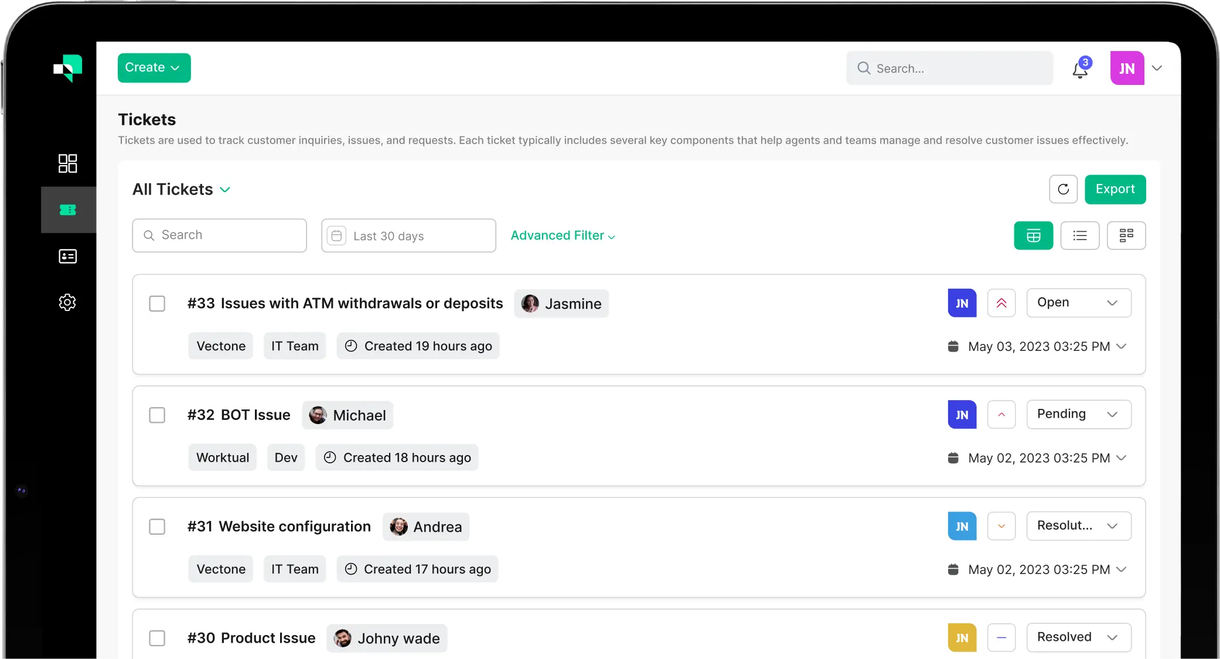Click the JN profile avatar in the header
1220x659 pixels.
1127,68
